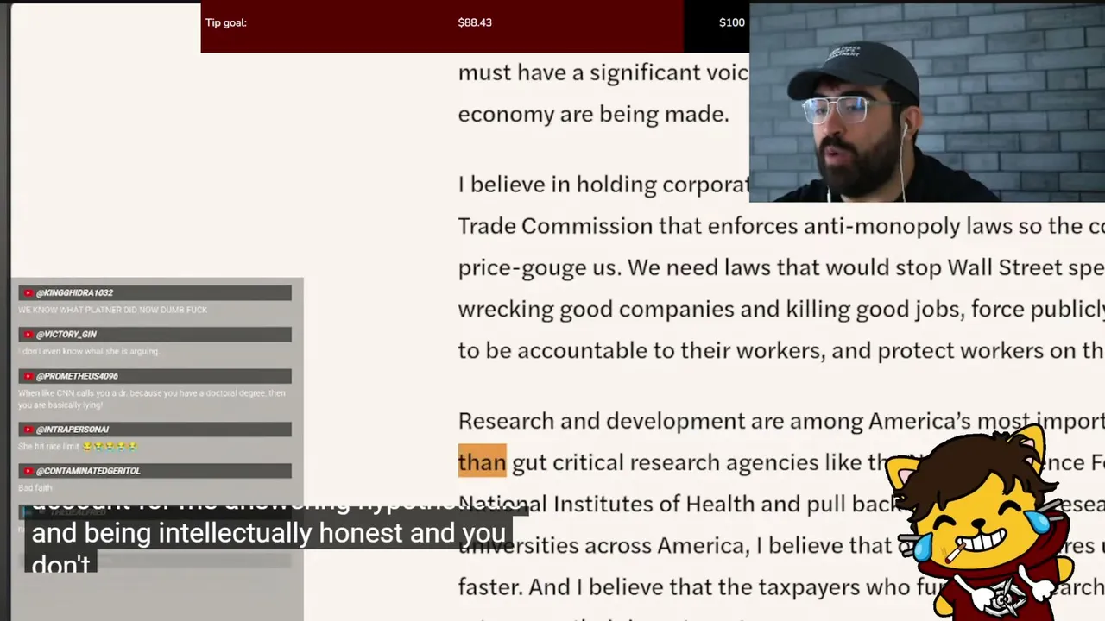Open chat username @INTRAPERSONAI
The width and height of the screenshot is (1105, 621).
73,430
